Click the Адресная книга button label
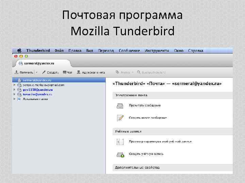This screenshot has width=245, height=183. click(x=93, y=73)
